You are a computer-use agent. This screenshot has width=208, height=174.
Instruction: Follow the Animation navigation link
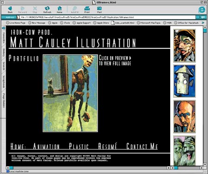(x=46, y=146)
